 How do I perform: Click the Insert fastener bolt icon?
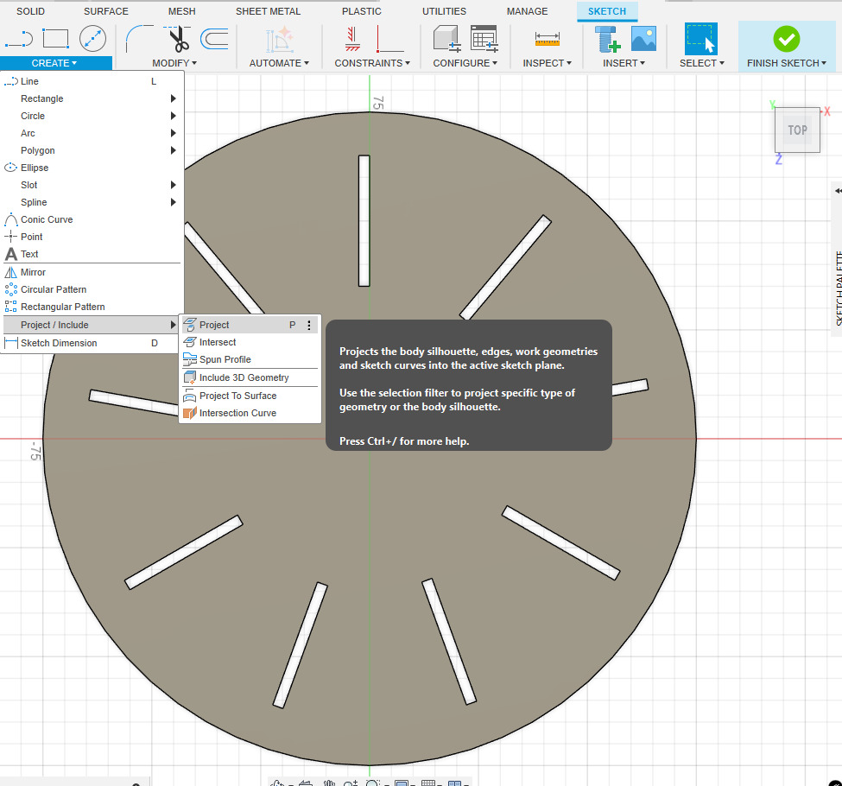pyautogui.click(x=607, y=39)
